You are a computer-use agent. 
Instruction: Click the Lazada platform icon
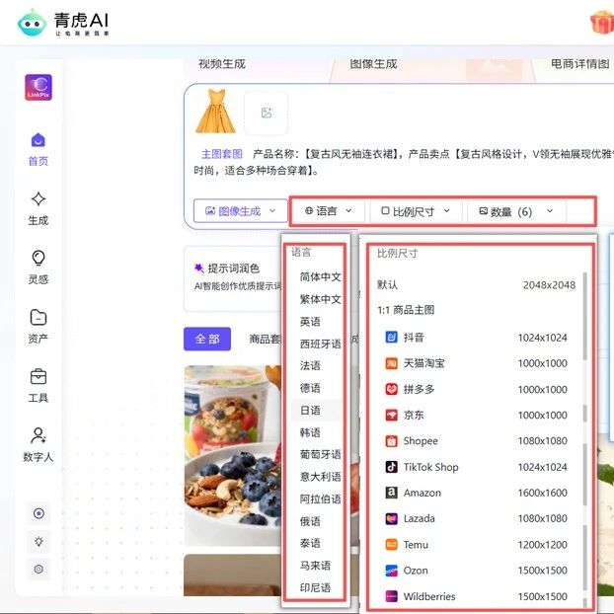coord(391,518)
